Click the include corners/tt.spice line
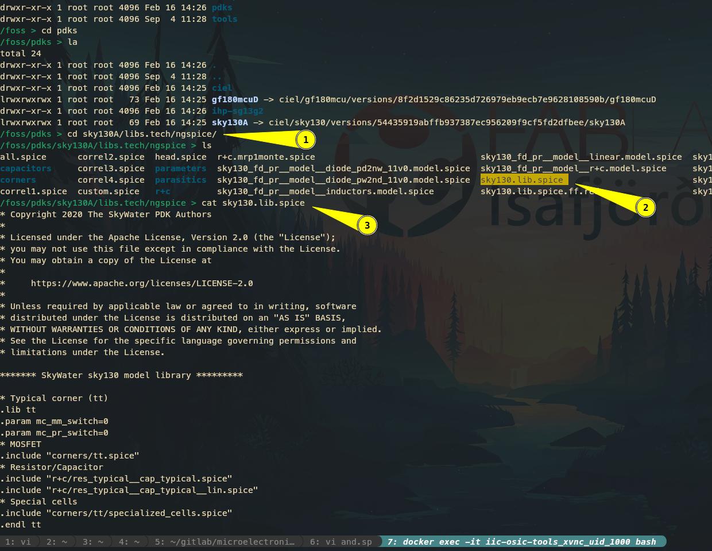The width and height of the screenshot is (712, 551). pyautogui.click(x=69, y=456)
